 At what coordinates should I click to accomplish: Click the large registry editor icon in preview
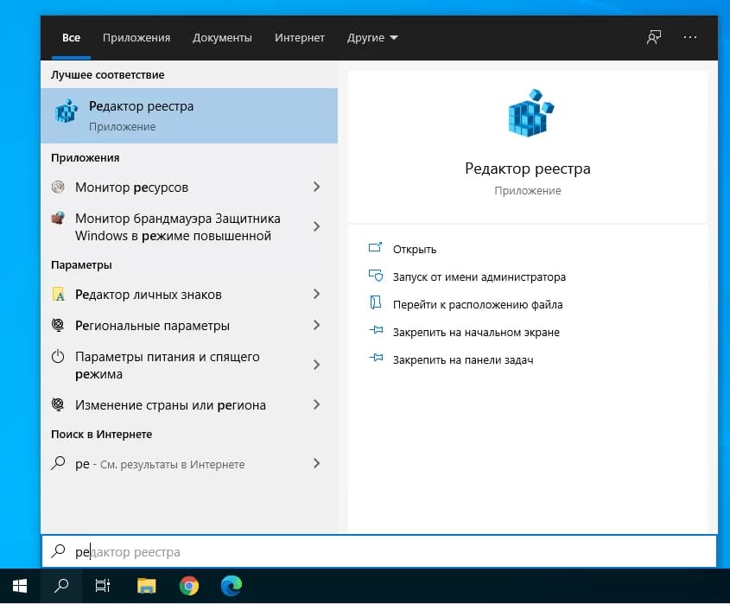(530, 113)
